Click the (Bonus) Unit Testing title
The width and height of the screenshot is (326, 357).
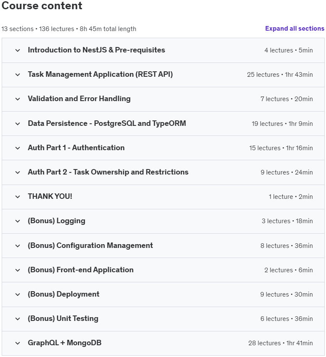tap(63, 318)
